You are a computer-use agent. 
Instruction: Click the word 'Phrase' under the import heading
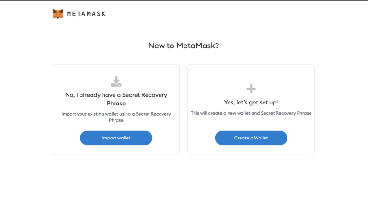click(116, 103)
